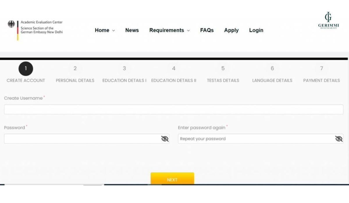Viewport: 349px width, 203px height.
Task: Open the FAQs page
Action: click(207, 30)
